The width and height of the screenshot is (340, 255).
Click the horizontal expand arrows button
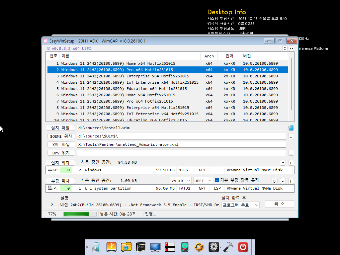click(x=292, y=48)
